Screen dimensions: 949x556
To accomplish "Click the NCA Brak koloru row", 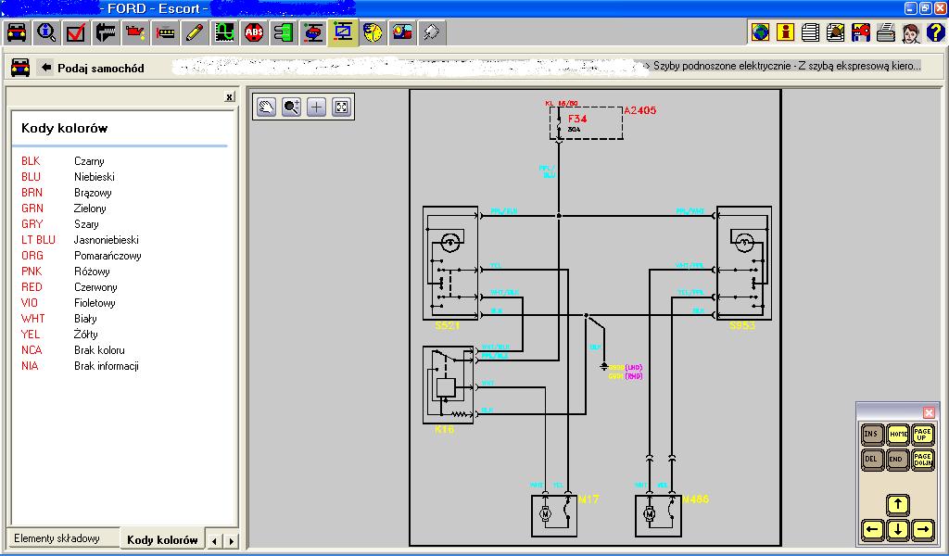I will (x=73, y=349).
